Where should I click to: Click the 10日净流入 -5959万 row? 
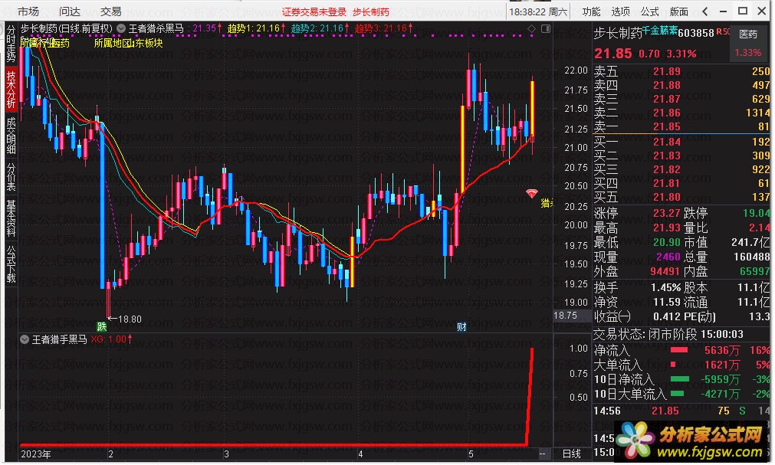[681, 379]
